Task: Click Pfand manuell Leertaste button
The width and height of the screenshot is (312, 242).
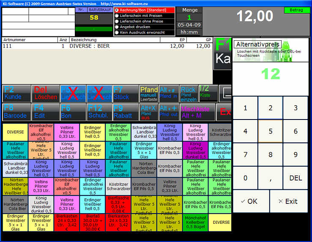Action: click(149, 94)
